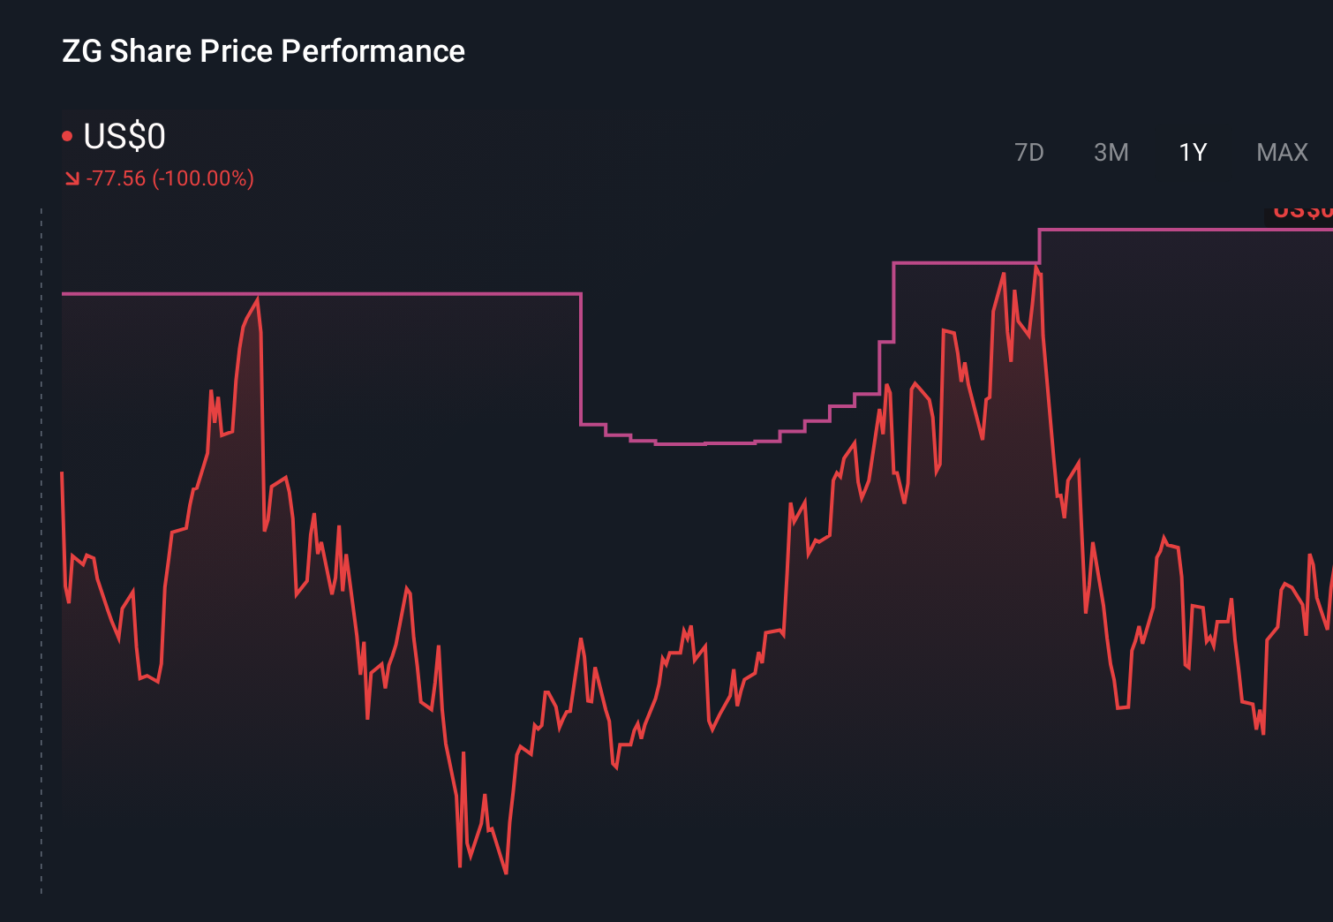Screen dimensions: 1333x922
Task: Select the 7D time range
Action: (x=1029, y=152)
